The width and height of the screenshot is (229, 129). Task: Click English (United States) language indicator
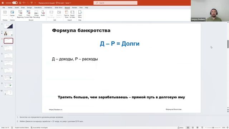22,128
